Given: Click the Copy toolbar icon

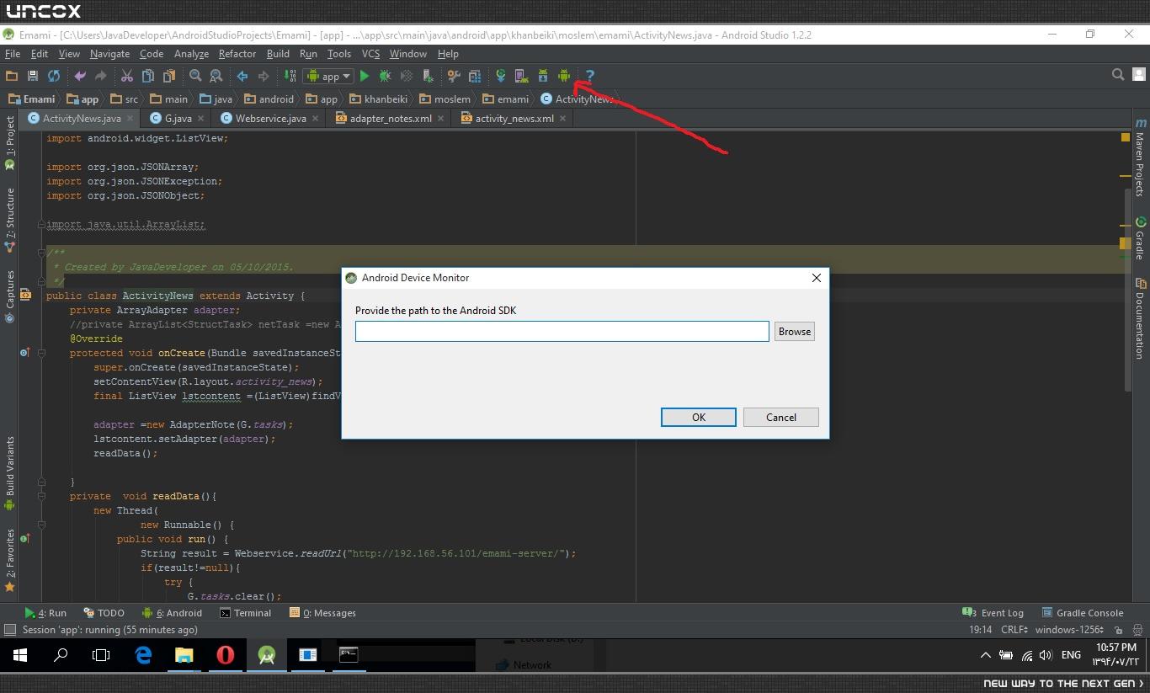Looking at the screenshot, I should tap(148, 76).
